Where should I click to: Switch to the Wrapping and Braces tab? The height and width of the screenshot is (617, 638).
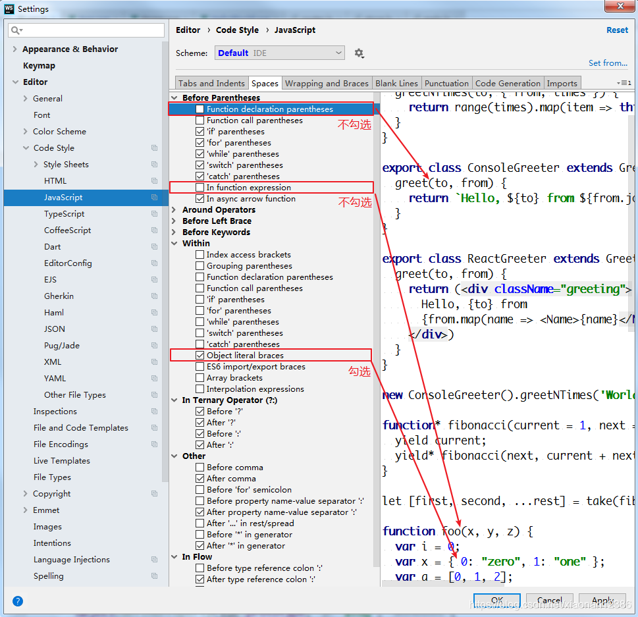pos(327,83)
